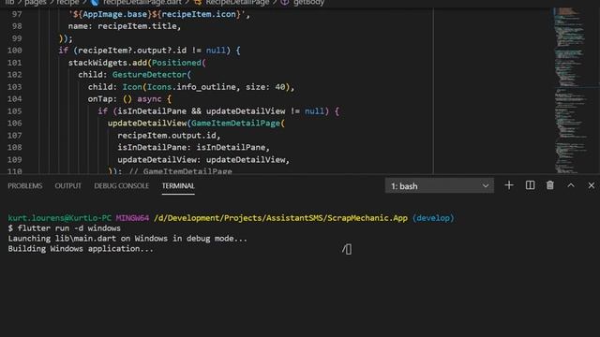
Task: Split the terminal pane
Action: coord(530,185)
